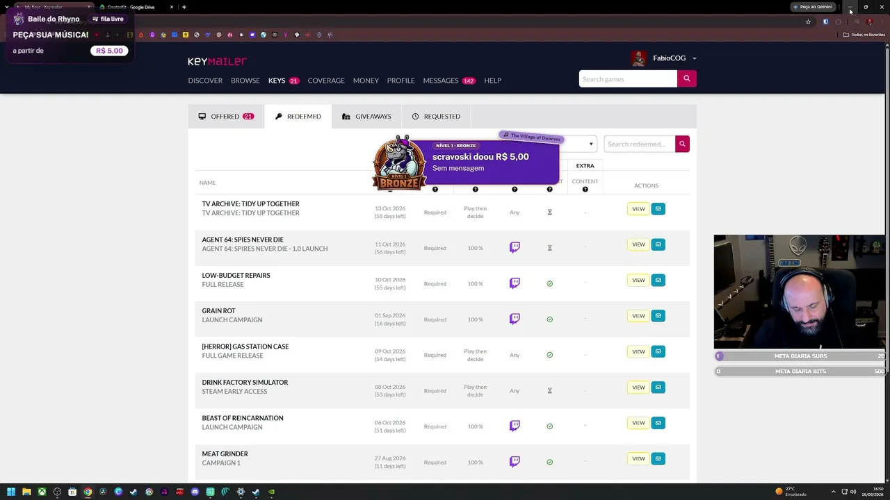Switch to the Requested tab
The width and height of the screenshot is (890, 500).
tap(436, 116)
